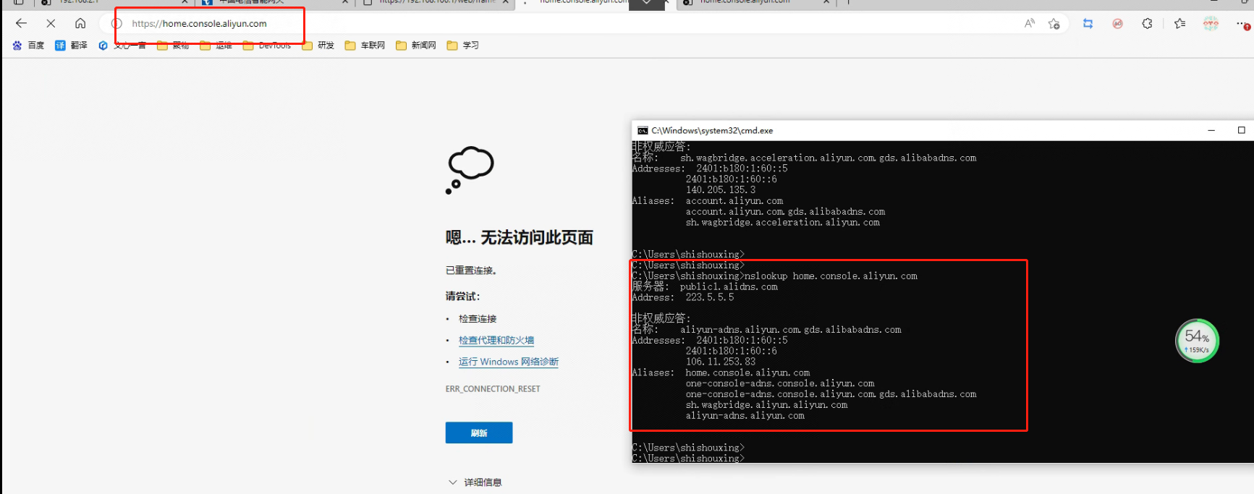Click the blue 刷新 button
Viewport: 1254px width, 494px height.
coord(479,433)
